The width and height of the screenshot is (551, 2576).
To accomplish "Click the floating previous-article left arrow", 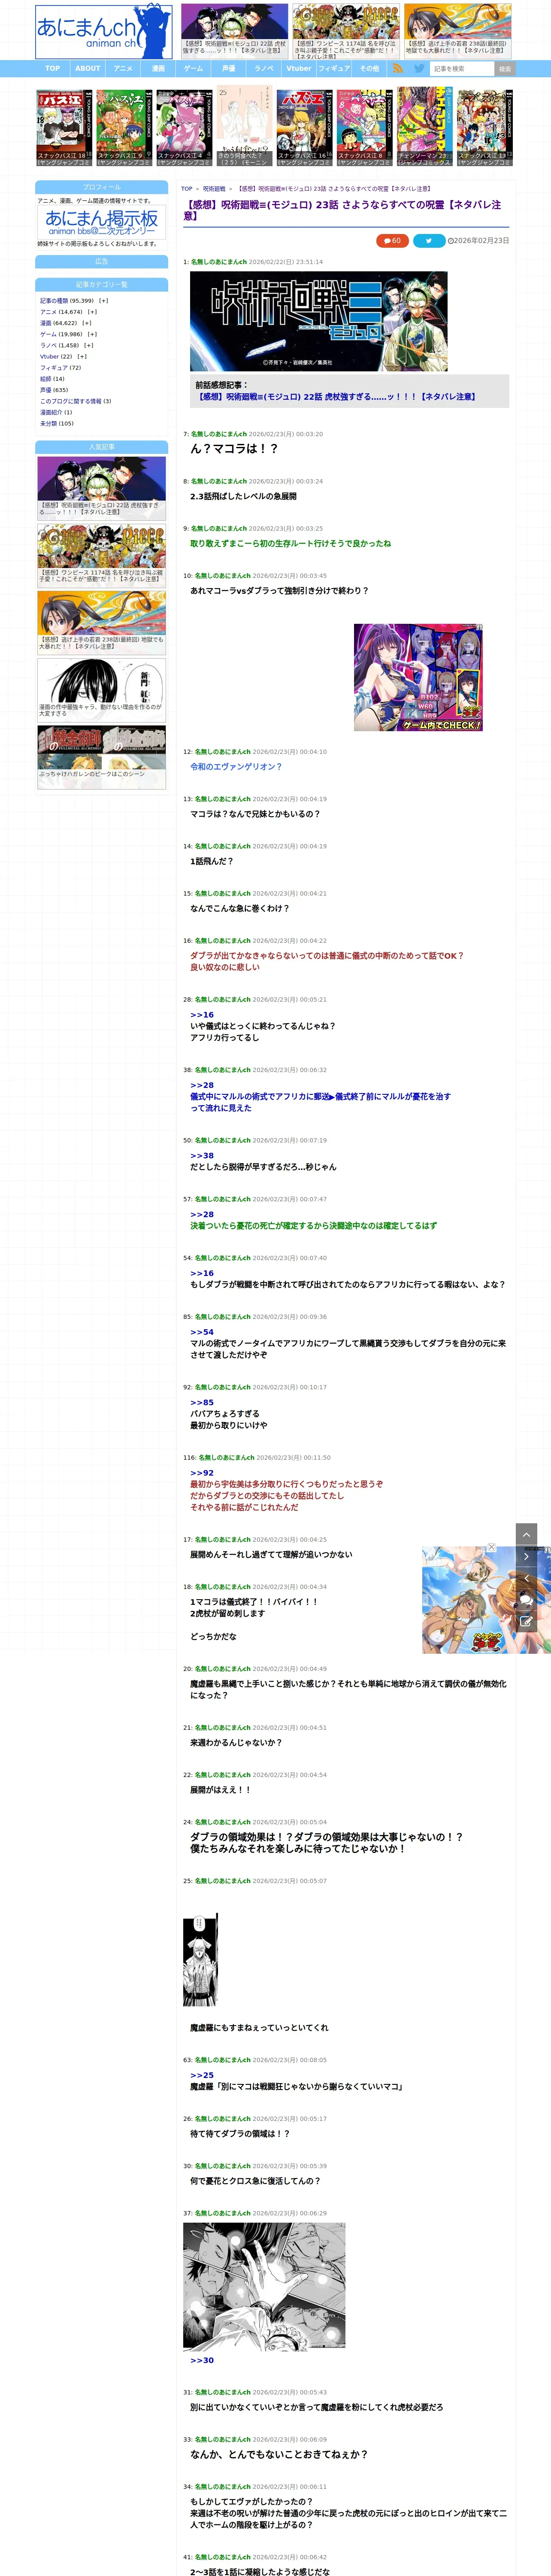I will pyautogui.click(x=527, y=1578).
